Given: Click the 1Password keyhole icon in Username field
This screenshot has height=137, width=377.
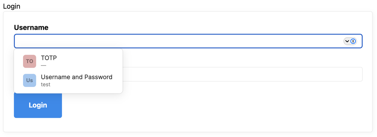Looking at the screenshot, I should pos(353,41).
